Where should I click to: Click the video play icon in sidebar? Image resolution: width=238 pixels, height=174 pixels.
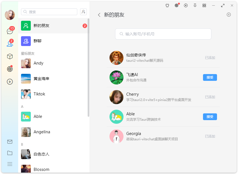pyautogui.click(x=10, y=82)
